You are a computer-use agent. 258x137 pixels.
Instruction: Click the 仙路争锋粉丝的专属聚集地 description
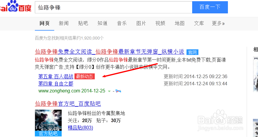[x=97, y=113]
